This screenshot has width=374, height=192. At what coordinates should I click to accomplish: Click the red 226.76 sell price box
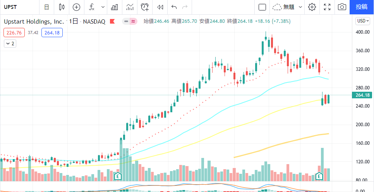pyautogui.click(x=14, y=33)
